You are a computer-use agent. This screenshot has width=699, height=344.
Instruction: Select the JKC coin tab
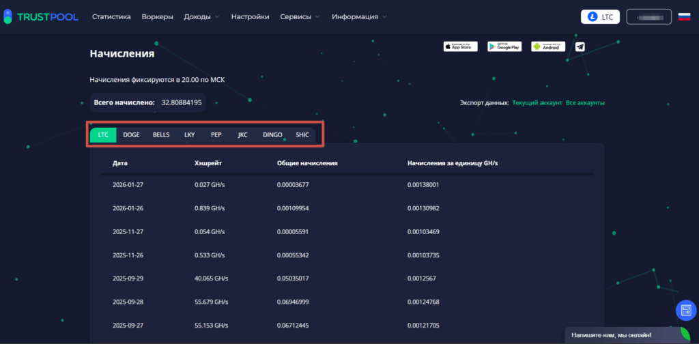(x=243, y=135)
